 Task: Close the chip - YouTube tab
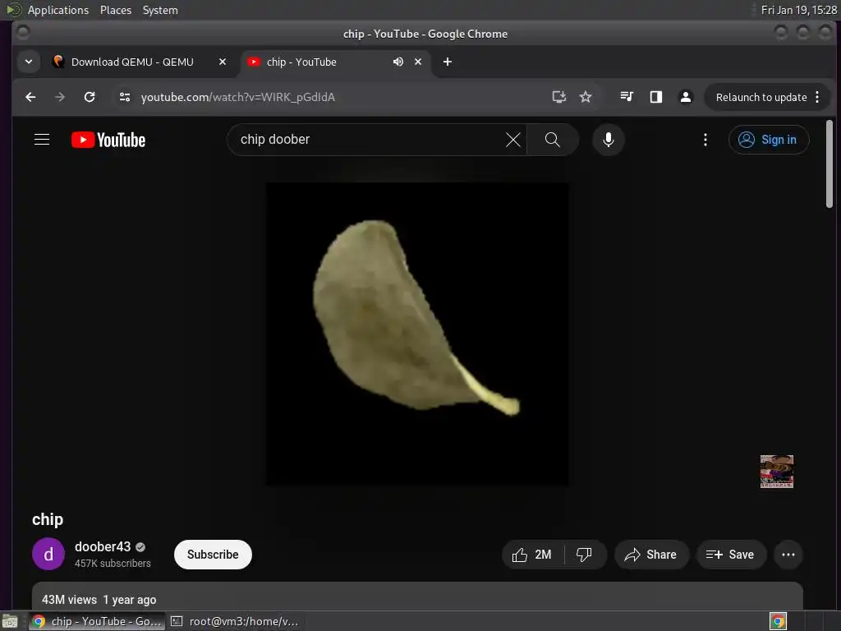418,62
